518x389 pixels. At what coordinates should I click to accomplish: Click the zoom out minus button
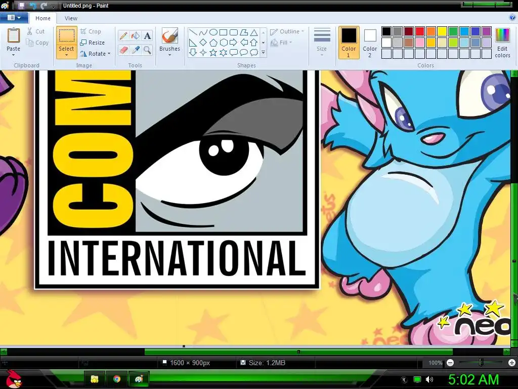[450, 363]
